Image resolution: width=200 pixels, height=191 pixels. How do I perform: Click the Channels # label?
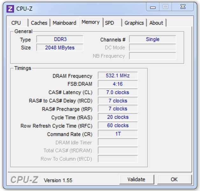tap(113, 40)
